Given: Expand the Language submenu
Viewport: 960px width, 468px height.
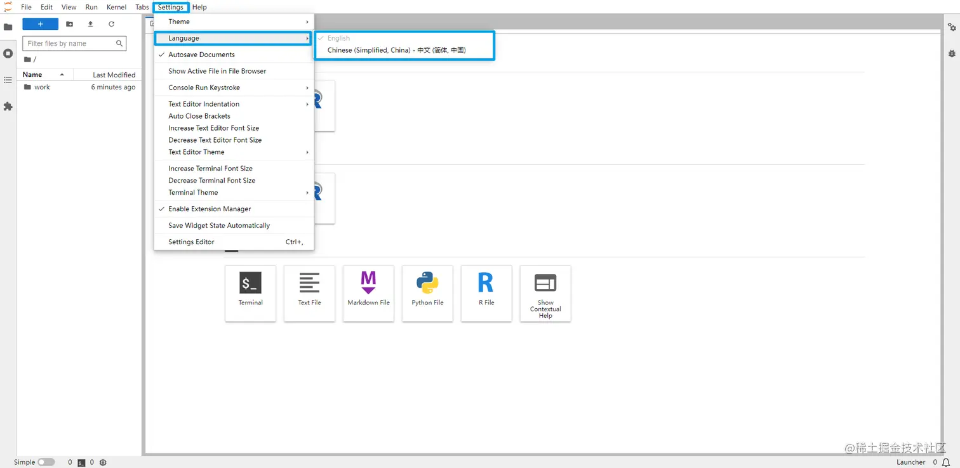Looking at the screenshot, I should coord(233,38).
